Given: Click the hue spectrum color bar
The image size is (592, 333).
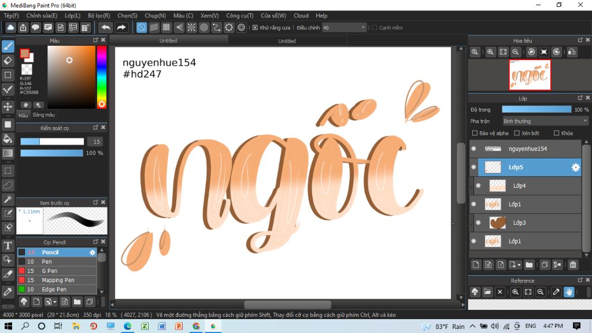Looking at the screenshot, I should (x=102, y=77).
